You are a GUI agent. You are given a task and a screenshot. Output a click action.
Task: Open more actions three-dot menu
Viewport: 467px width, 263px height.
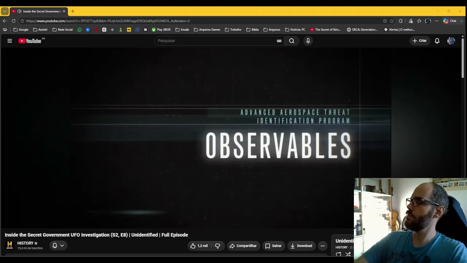323,246
